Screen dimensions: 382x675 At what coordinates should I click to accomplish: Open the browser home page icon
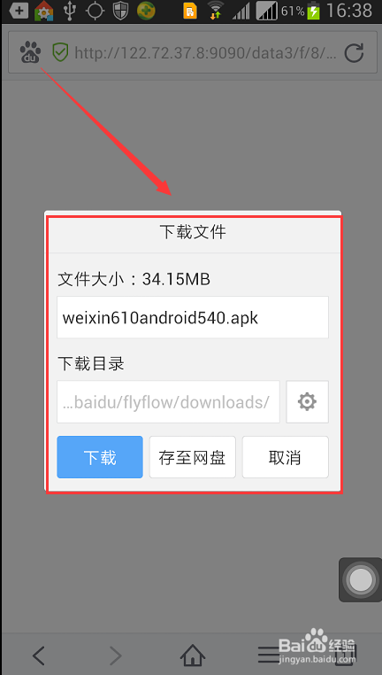[x=193, y=655]
